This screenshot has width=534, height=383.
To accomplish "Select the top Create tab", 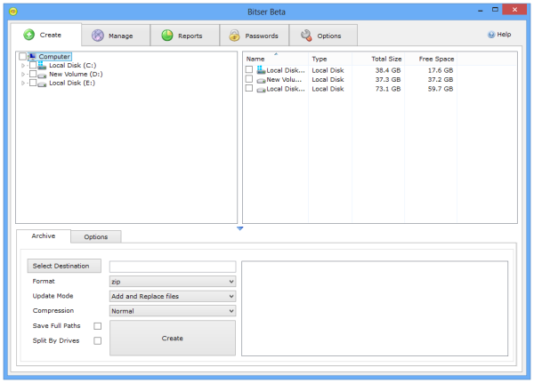I will click(x=45, y=35).
